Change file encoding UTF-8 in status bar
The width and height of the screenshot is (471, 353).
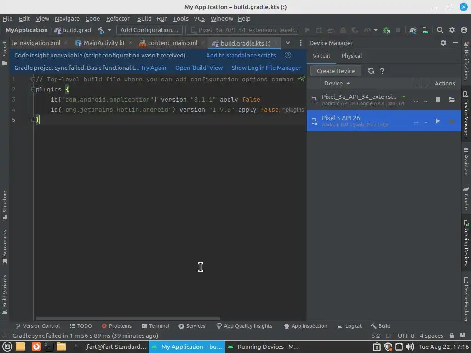pos(406,336)
